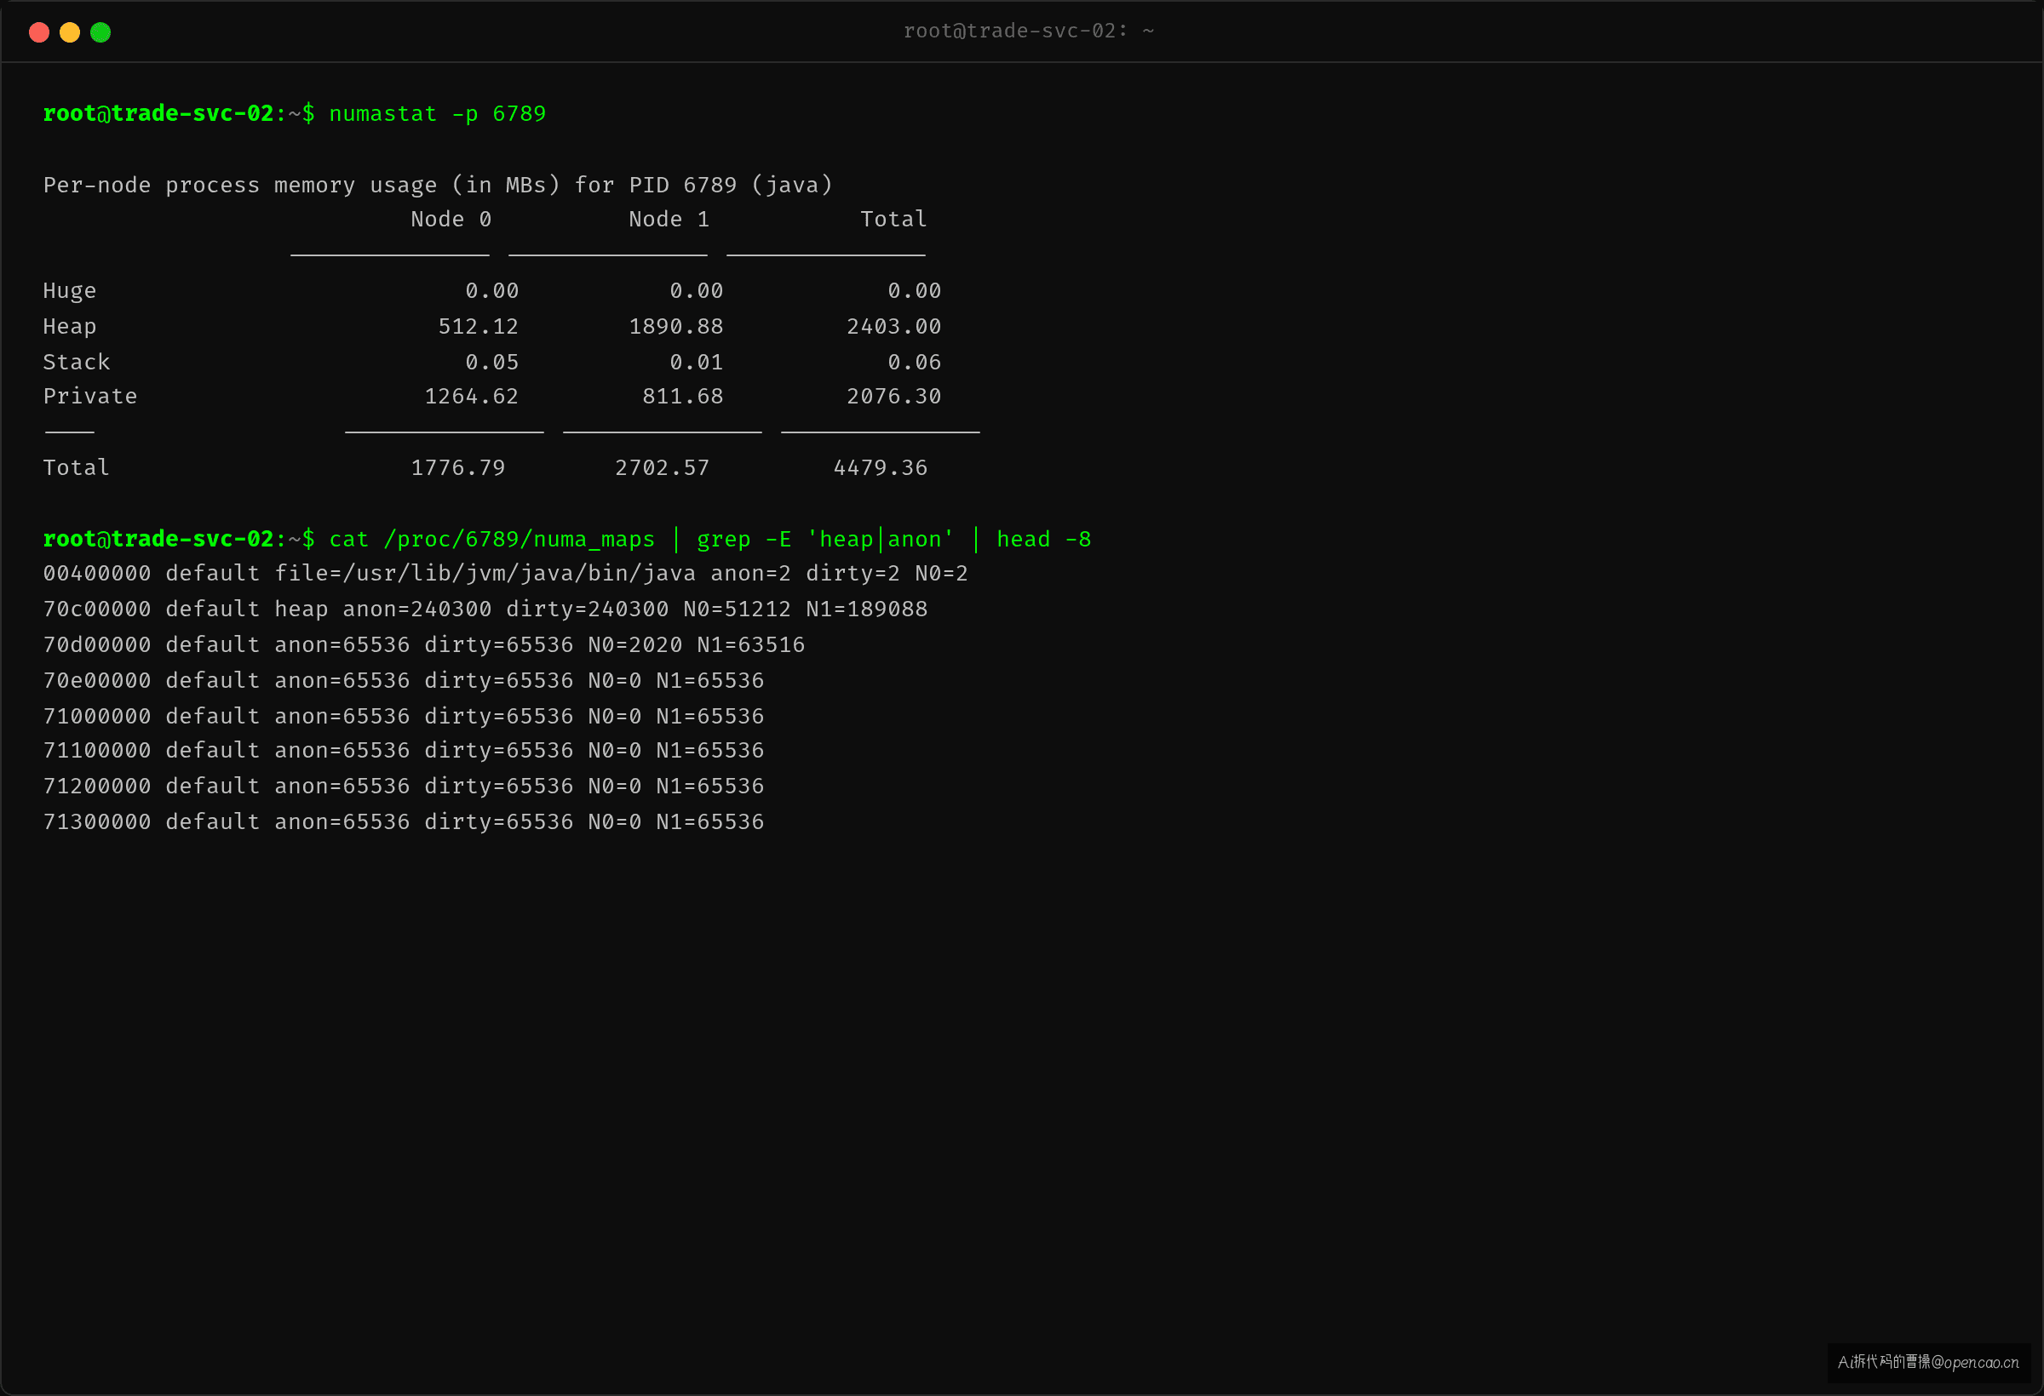Click the grep -E 'heap|anon' portion
The width and height of the screenshot is (2044, 1396).
point(825,540)
